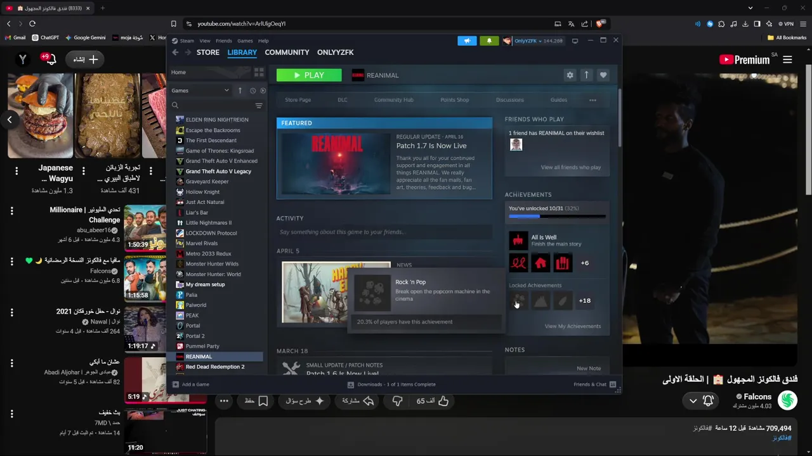Open the View menu in Steam
The height and width of the screenshot is (456, 812).
(205, 41)
